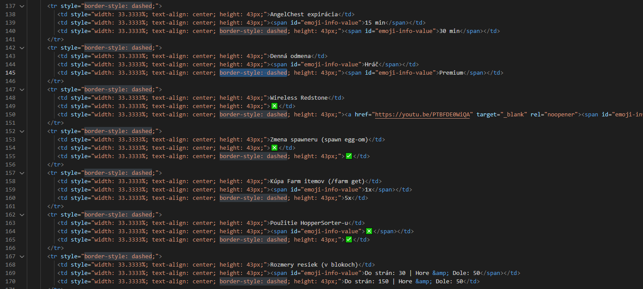
Task: Fold the tr row starting line 142
Action: pos(22,48)
